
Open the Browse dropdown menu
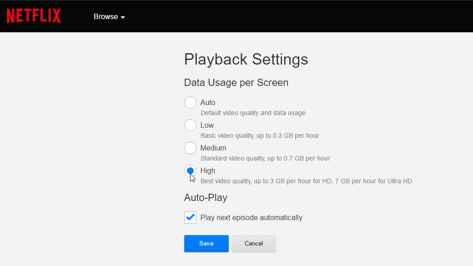[x=109, y=16]
